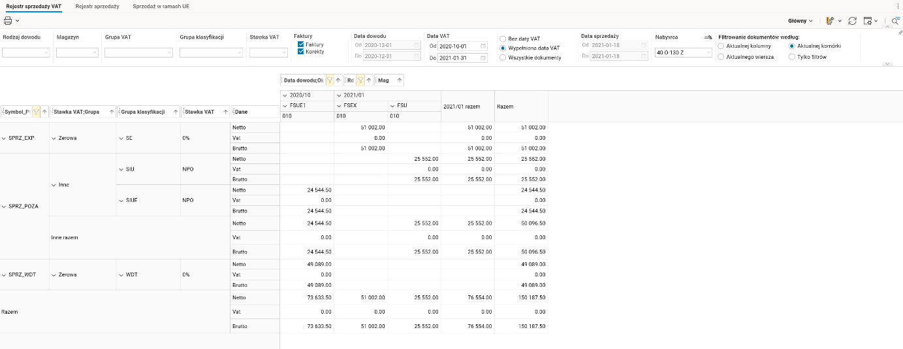Image resolution: width=903 pixels, height=349 pixels.
Task: Click sort arrow on Stawka VAT field
Action: click(226, 112)
